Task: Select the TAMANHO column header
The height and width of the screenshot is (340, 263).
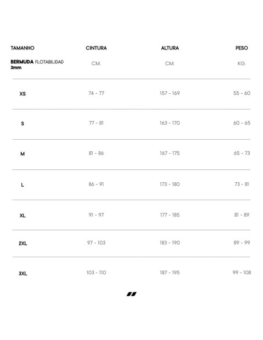Action: 23,48
